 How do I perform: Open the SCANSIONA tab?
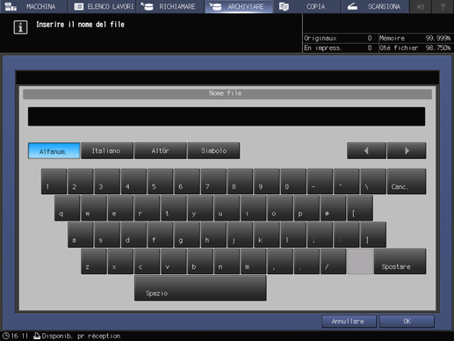pos(375,6)
